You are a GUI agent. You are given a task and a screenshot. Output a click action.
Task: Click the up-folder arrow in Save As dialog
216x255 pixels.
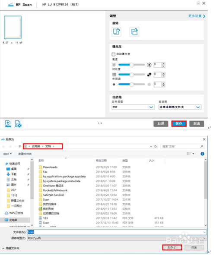pyautogui.click(x=20, y=147)
